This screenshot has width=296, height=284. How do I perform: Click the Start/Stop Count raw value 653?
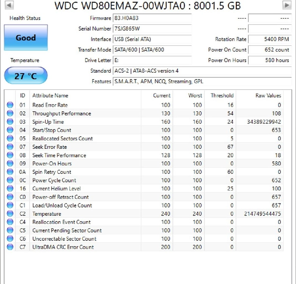tap(276, 130)
